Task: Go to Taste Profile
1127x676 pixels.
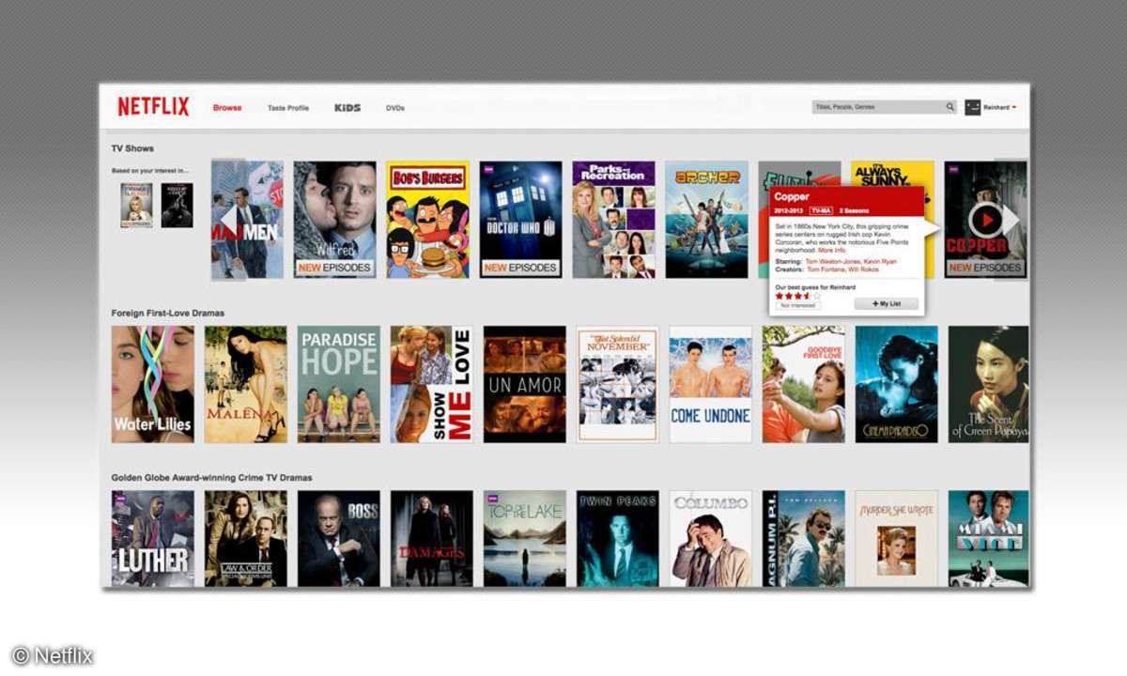Action: point(288,108)
